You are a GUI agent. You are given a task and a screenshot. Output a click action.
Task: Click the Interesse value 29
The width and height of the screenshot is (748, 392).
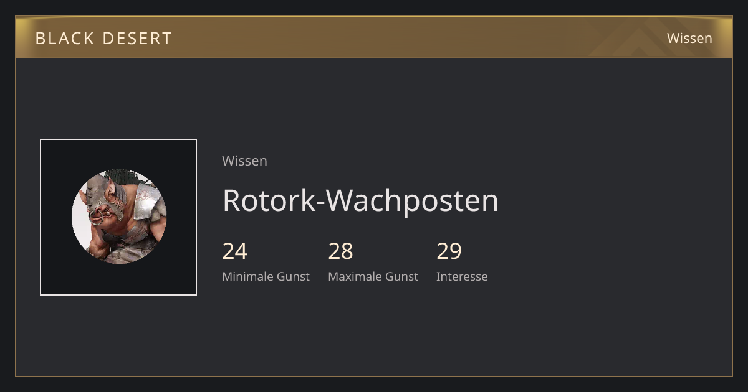449,251
